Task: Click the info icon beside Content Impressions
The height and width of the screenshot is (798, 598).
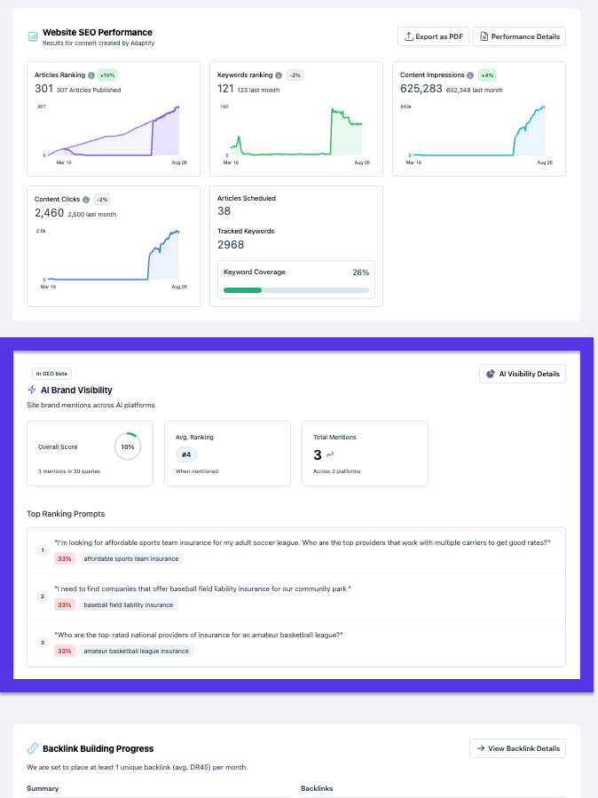Action: pos(468,75)
